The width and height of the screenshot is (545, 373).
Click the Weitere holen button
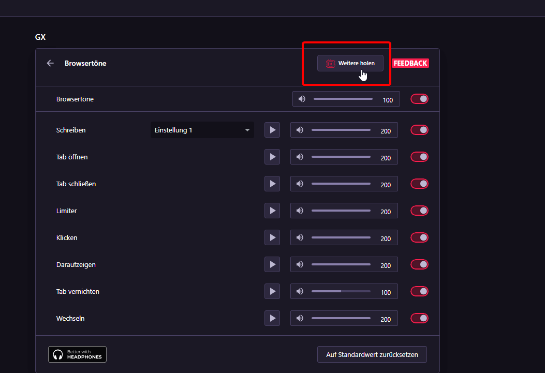click(350, 63)
